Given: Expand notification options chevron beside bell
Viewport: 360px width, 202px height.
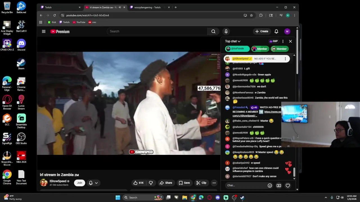Looking at the screenshot, I should point(96,183).
